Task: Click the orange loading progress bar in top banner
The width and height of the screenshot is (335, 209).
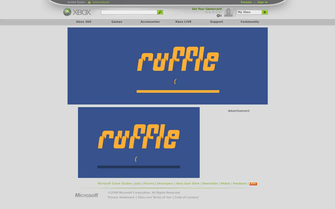Action: click(x=178, y=91)
